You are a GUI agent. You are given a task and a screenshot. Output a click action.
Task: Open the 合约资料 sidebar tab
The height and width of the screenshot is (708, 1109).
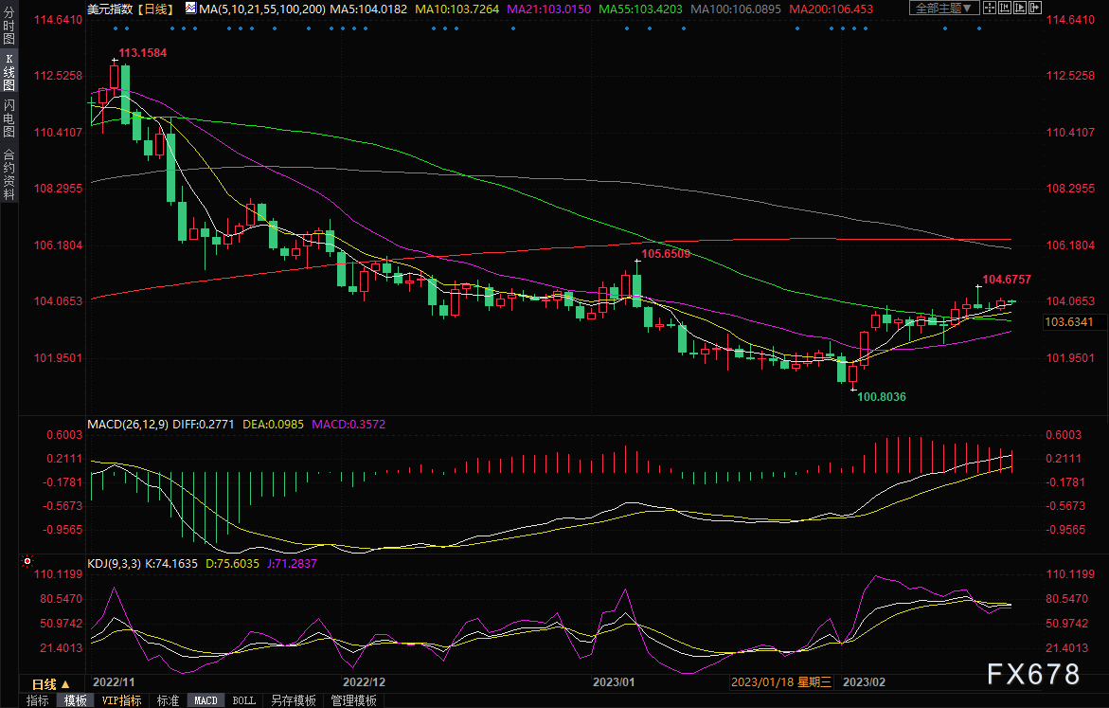pyautogui.click(x=9, y=173)
